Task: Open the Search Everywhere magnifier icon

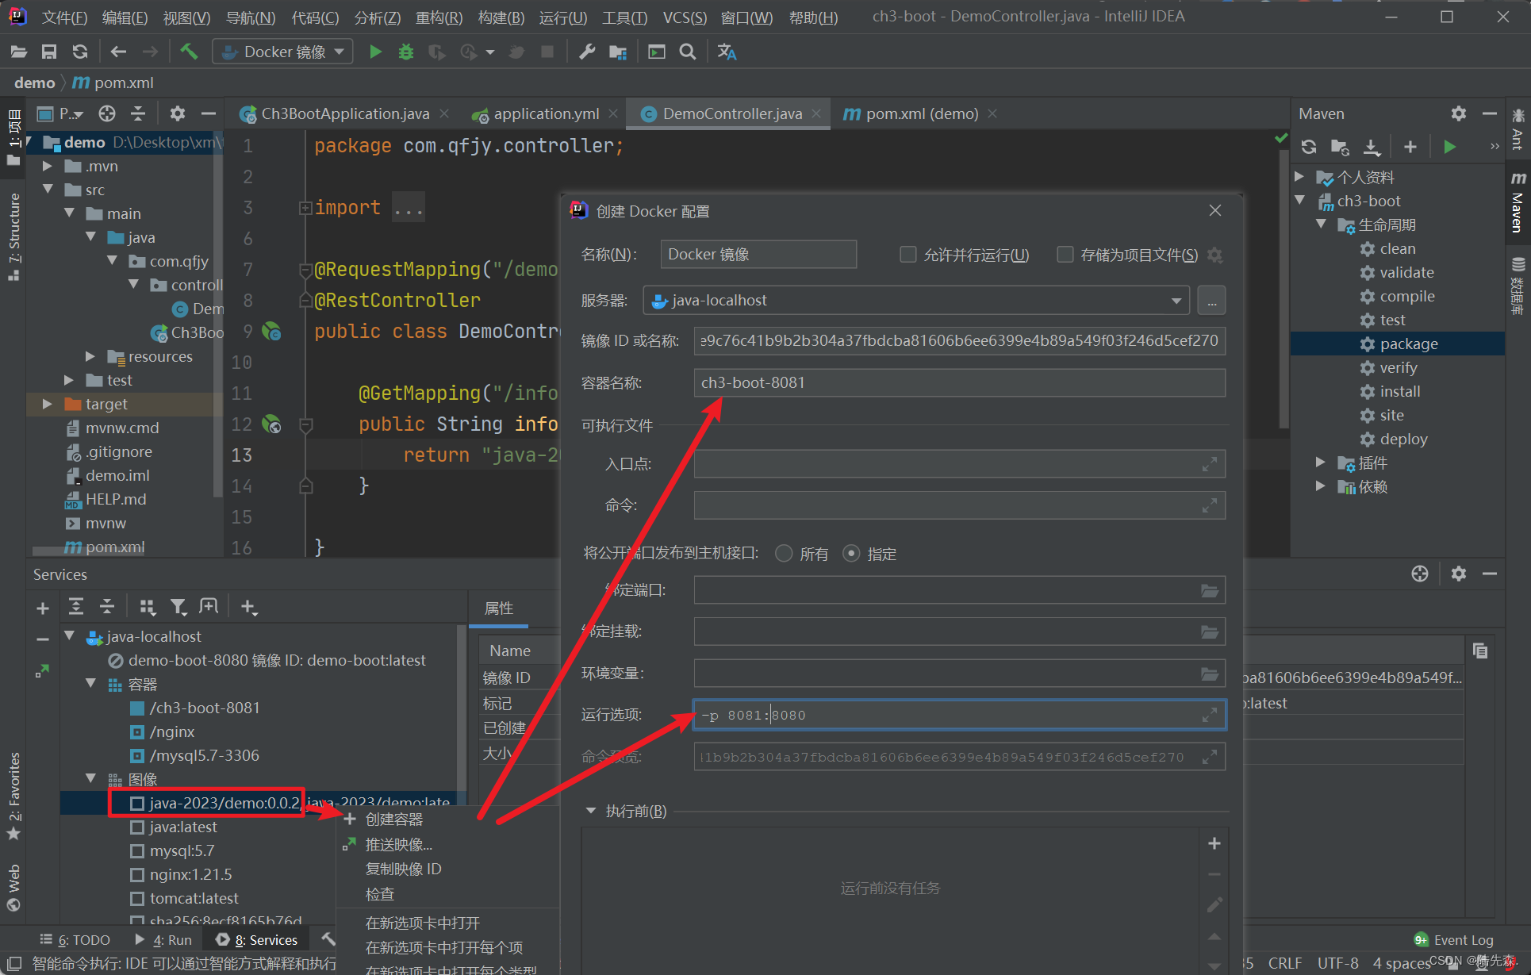Action: (688, 52)
